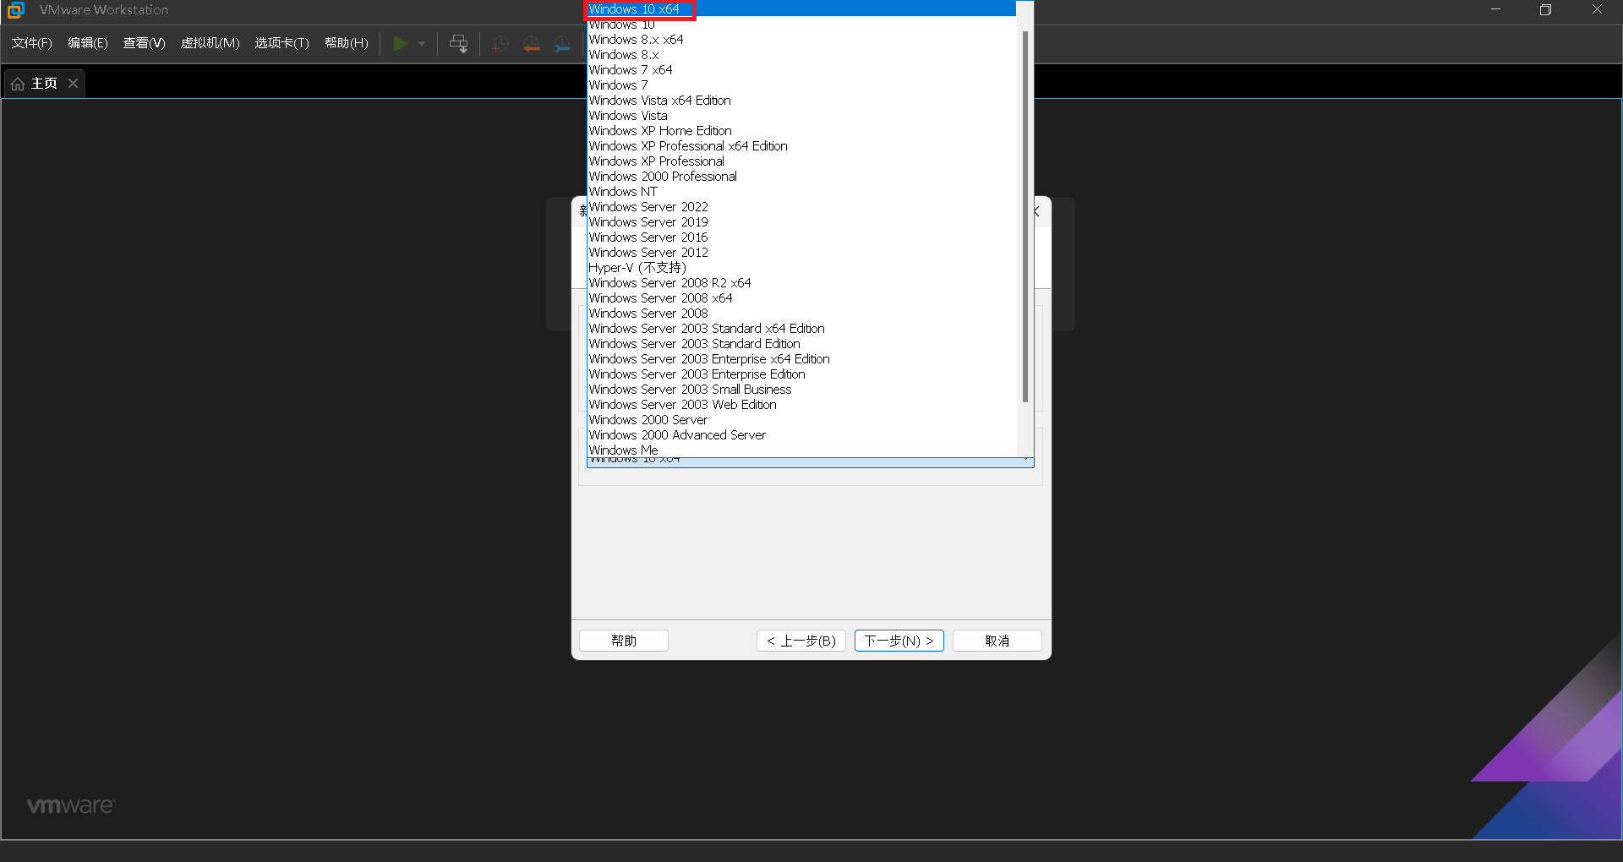
Task: Choose Windows Server 2012
Action: (801, 253)
